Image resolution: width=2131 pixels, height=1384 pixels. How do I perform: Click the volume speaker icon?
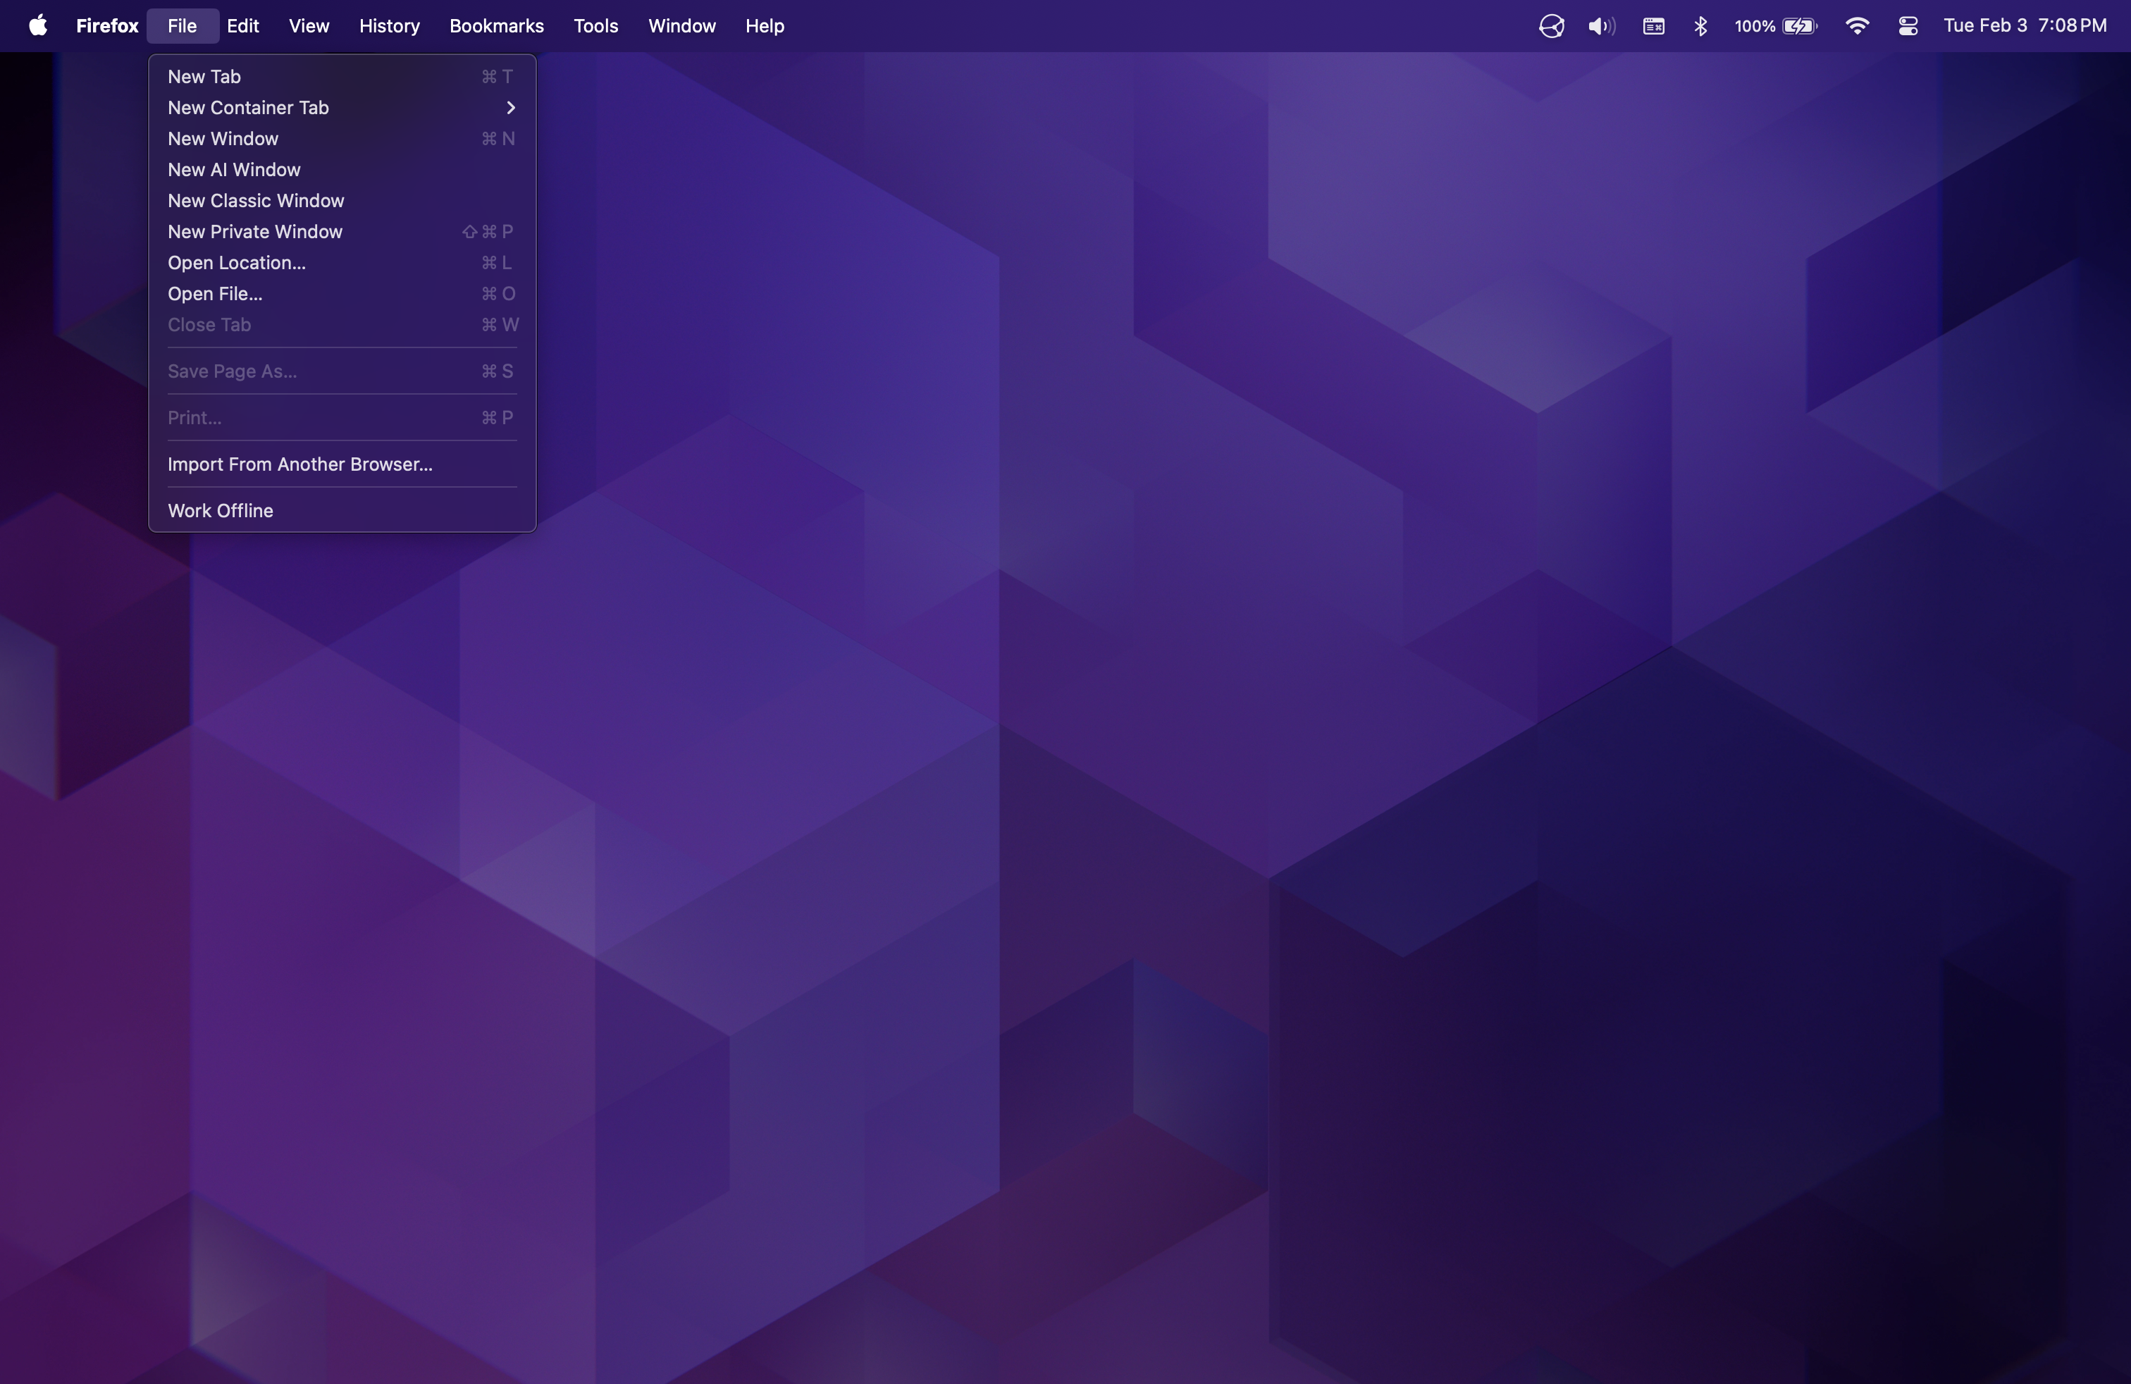click(1600, 26)
